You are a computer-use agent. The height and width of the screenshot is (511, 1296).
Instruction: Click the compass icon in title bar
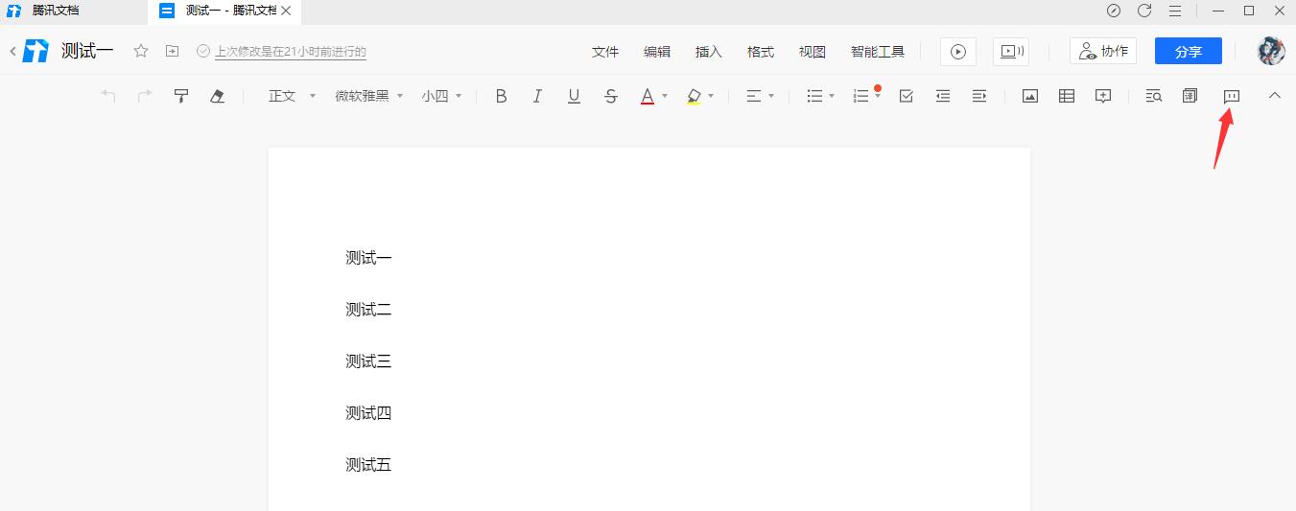coord(1114,11)
